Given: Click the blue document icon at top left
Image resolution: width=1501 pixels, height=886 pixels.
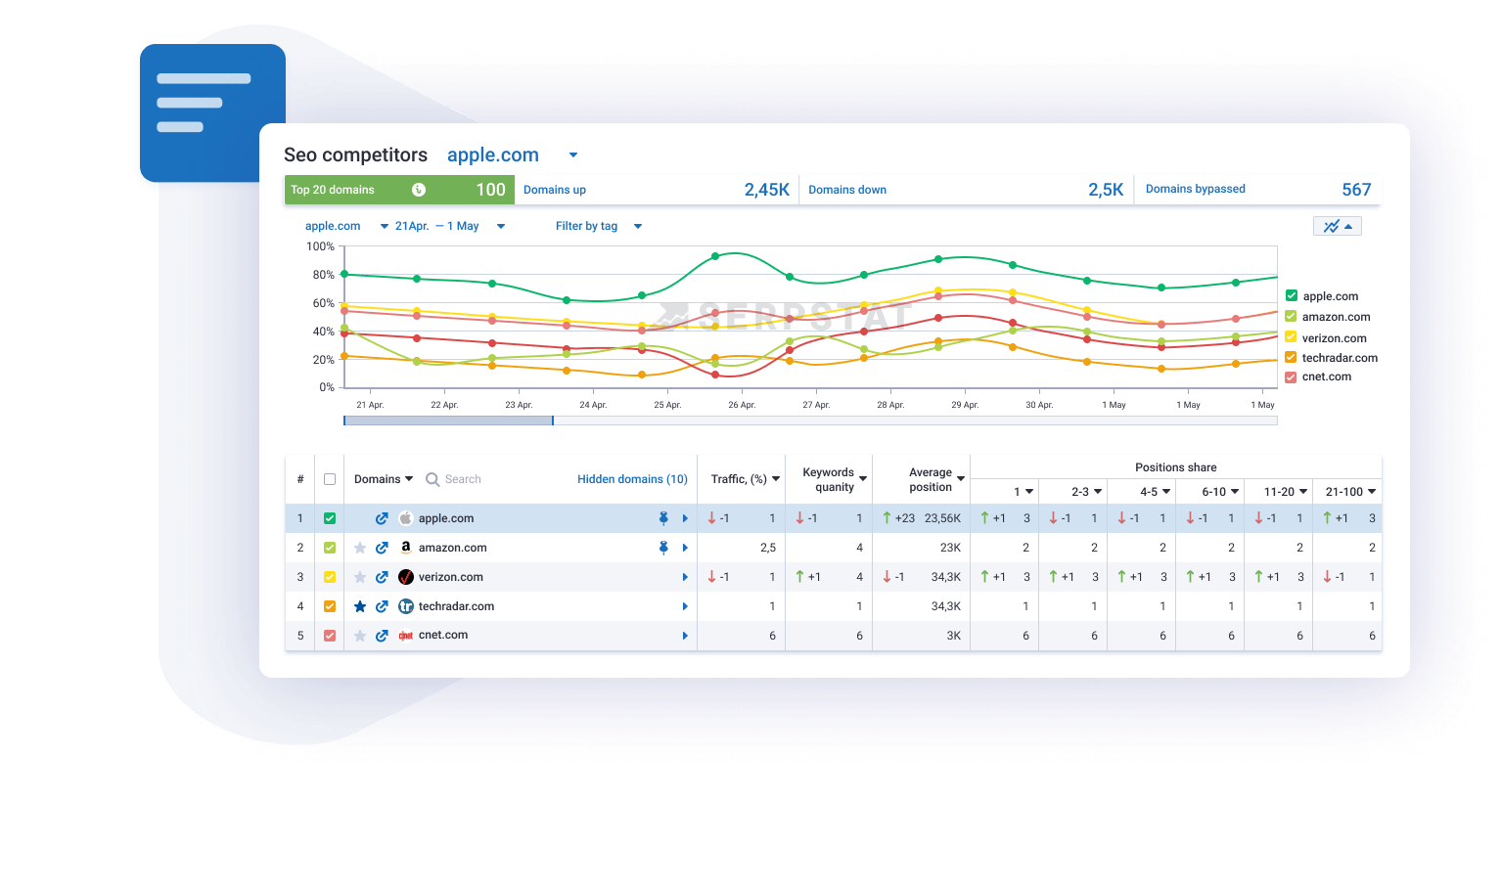Looking at the screenshot, I should pyautogui.click(x=212, y=112).
